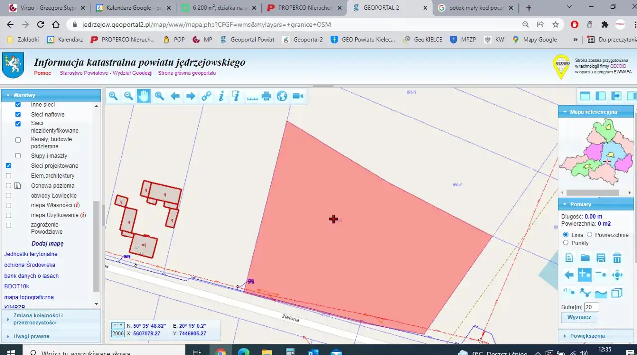637x355 pixels.
Task: Click the print map icon
Action: pos(266,96)
